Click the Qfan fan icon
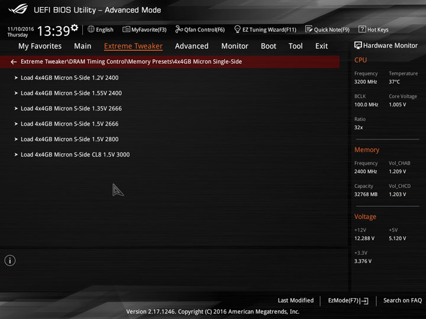426x319 pixels. coord(179,29)
